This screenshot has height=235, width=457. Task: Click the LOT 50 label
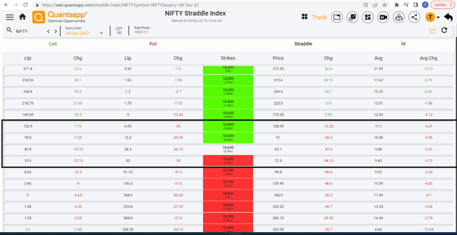pos(119,31)
